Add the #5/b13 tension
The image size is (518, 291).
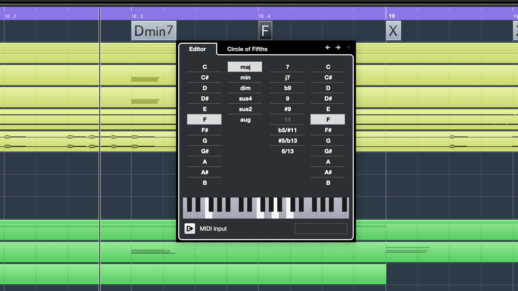pyautogui.click(x=287, y=141)
